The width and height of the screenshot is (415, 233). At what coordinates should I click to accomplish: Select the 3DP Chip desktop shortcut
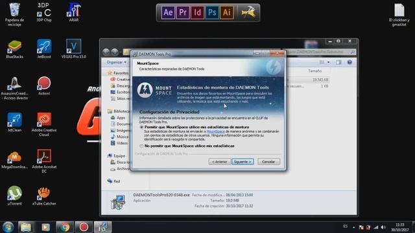(x=44, y=12)
